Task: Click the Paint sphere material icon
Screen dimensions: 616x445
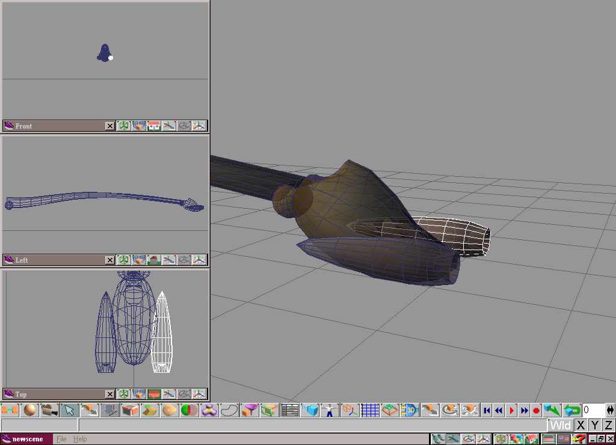Action: click(x=30, y=411)
